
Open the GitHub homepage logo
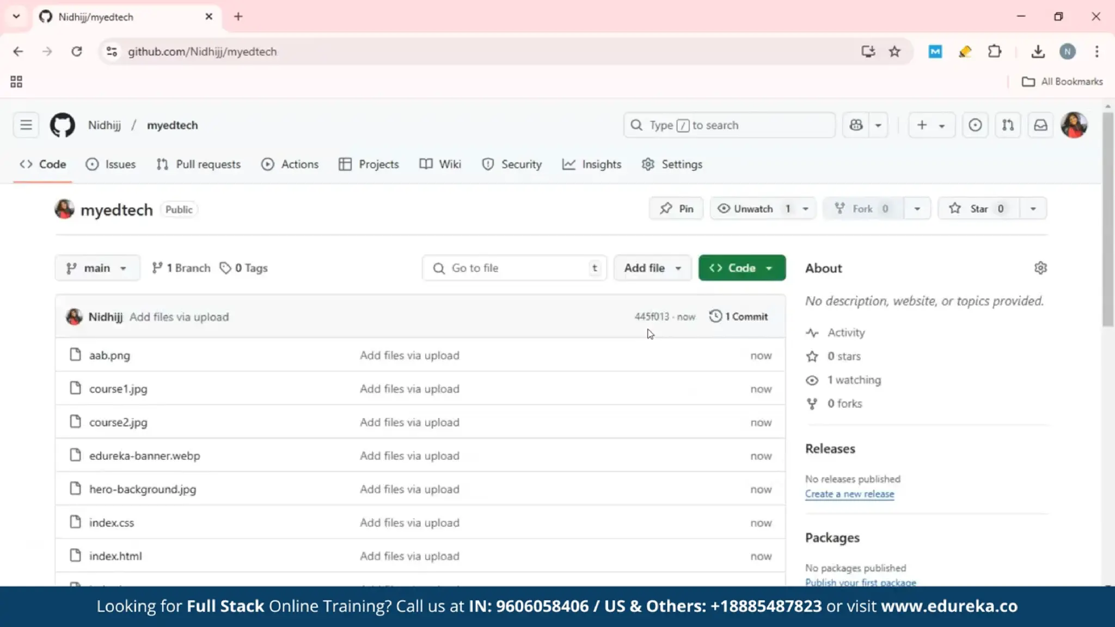63,125
